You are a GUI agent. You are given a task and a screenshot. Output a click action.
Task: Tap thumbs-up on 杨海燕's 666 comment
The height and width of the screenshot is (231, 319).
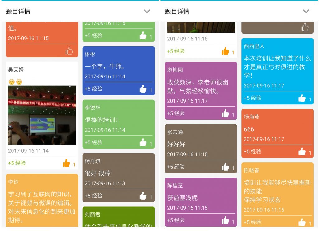302,152
